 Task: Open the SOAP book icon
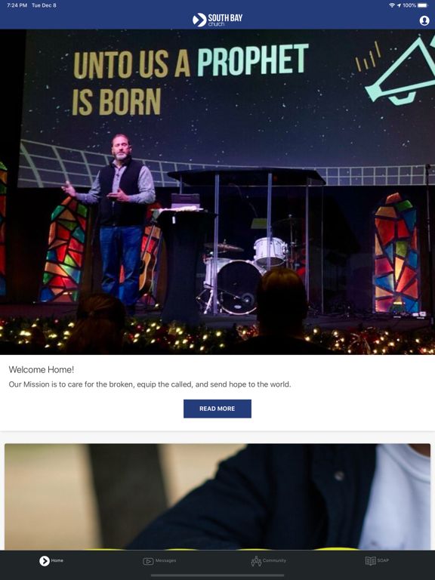coord(370,561)
